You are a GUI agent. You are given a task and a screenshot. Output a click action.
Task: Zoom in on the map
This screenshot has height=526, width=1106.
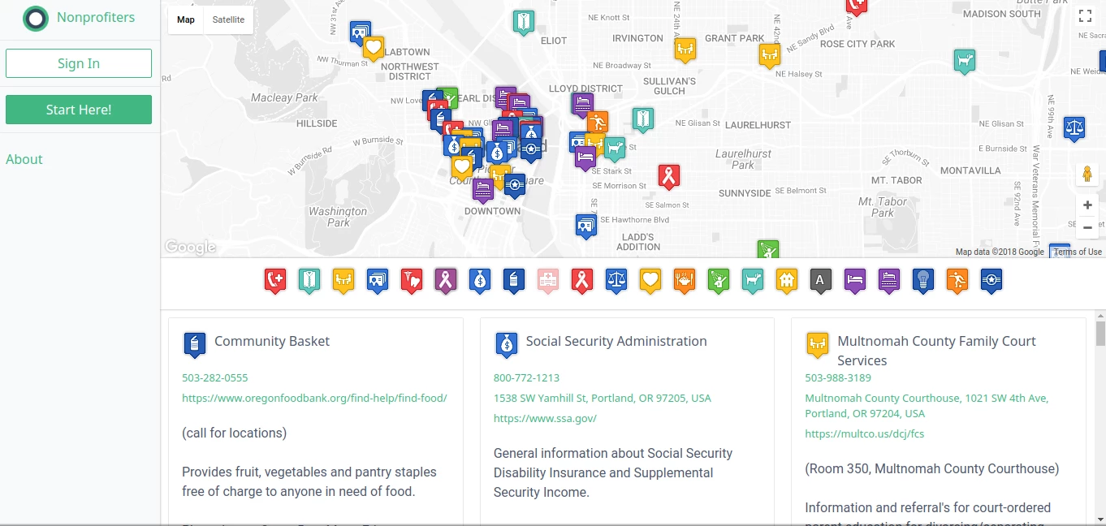point(1087,205)
